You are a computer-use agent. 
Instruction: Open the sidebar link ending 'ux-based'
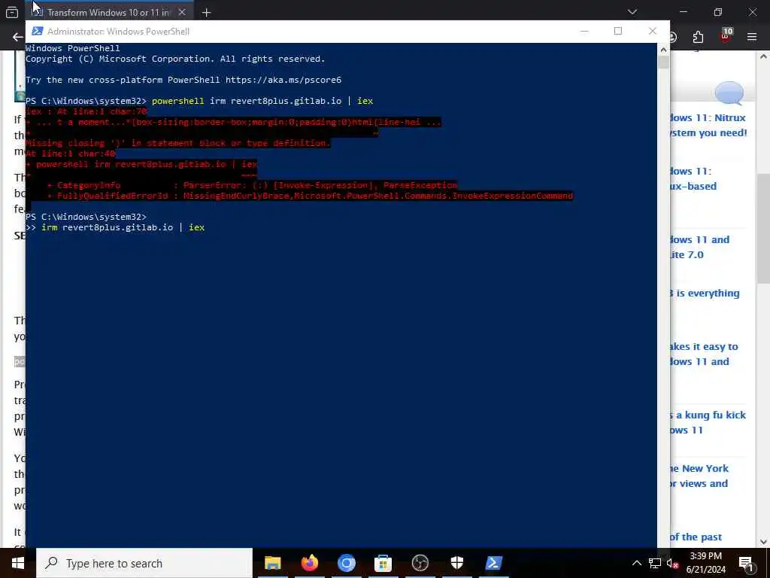(x=693, y=179)
